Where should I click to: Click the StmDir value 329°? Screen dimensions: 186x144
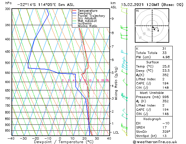[x=166, y=132]
